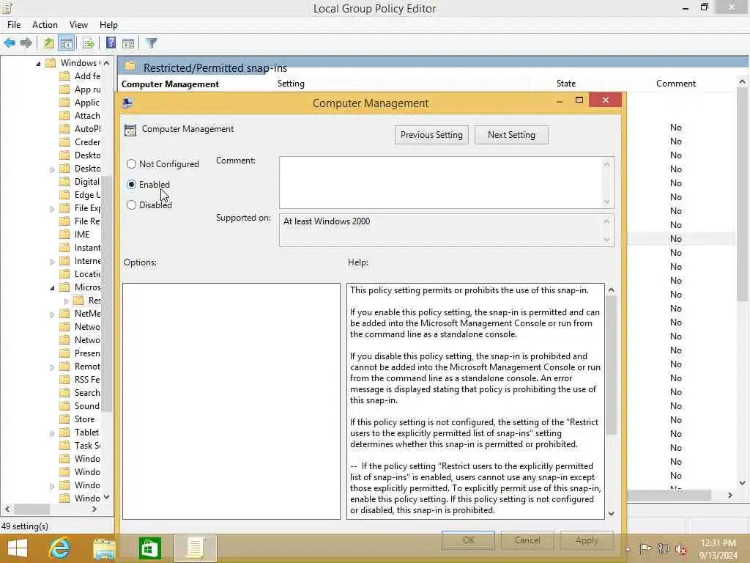Click the Setting column header
Viewport: 750px width, 563px height.
coord(291,84)
